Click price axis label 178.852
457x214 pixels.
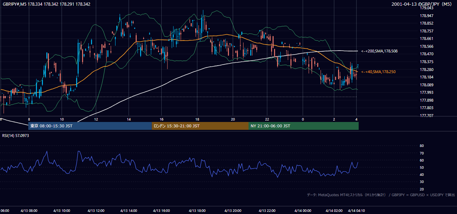coord(427,24)
